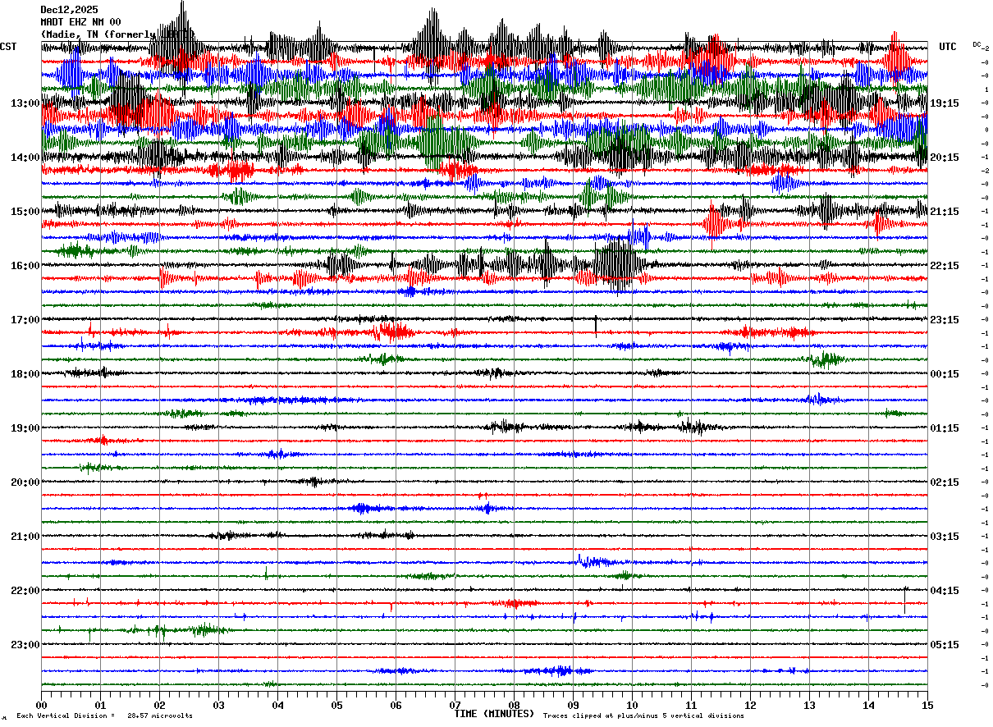Select the 21:00 CST row label
Screen dimensions: 993x727
point(25,537)
